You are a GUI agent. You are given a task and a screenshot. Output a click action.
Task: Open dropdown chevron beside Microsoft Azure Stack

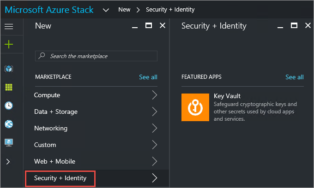tap(106, 10)
